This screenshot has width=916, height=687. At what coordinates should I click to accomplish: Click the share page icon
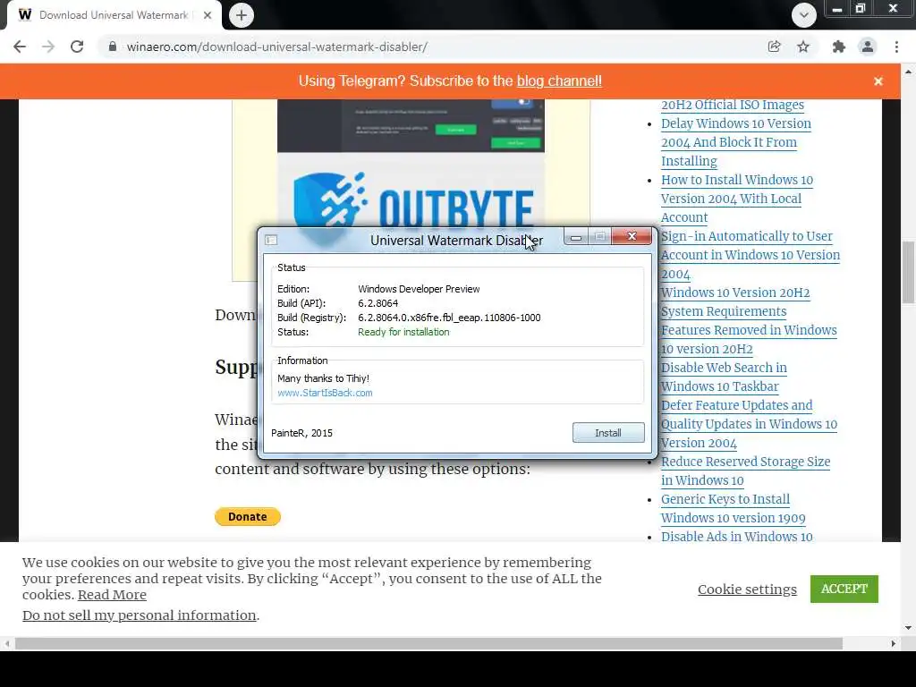[774, 47]
